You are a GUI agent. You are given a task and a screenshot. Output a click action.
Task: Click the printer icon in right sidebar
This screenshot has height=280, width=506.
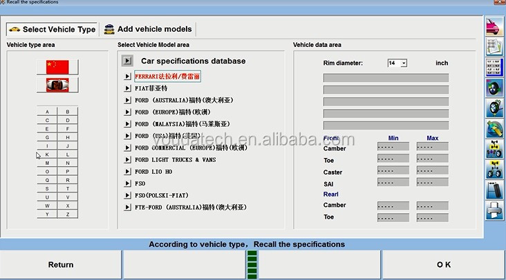(x=494, y=210)
